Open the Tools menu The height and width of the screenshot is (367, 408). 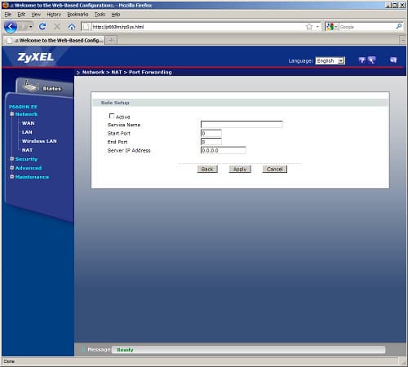tap(100, 15)
